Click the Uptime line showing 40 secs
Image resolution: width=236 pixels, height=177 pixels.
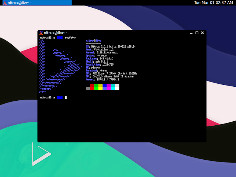[x=96, y=56]
